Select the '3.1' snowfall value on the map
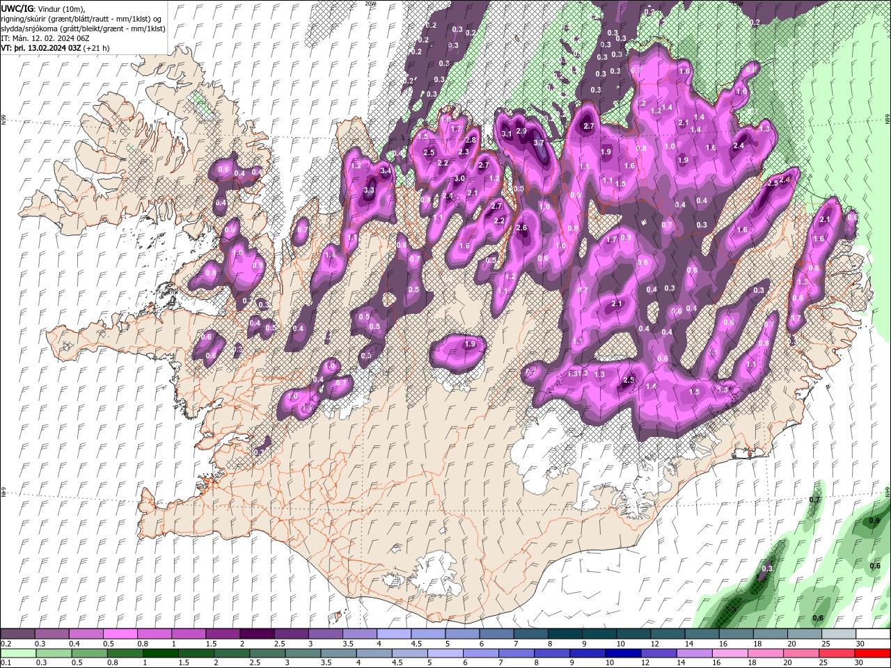891x668 pixels. tap(507, 134)
